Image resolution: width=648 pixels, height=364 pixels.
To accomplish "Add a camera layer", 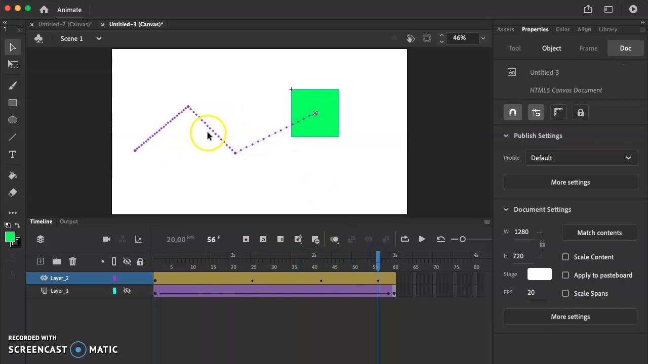I will [106, 239].
